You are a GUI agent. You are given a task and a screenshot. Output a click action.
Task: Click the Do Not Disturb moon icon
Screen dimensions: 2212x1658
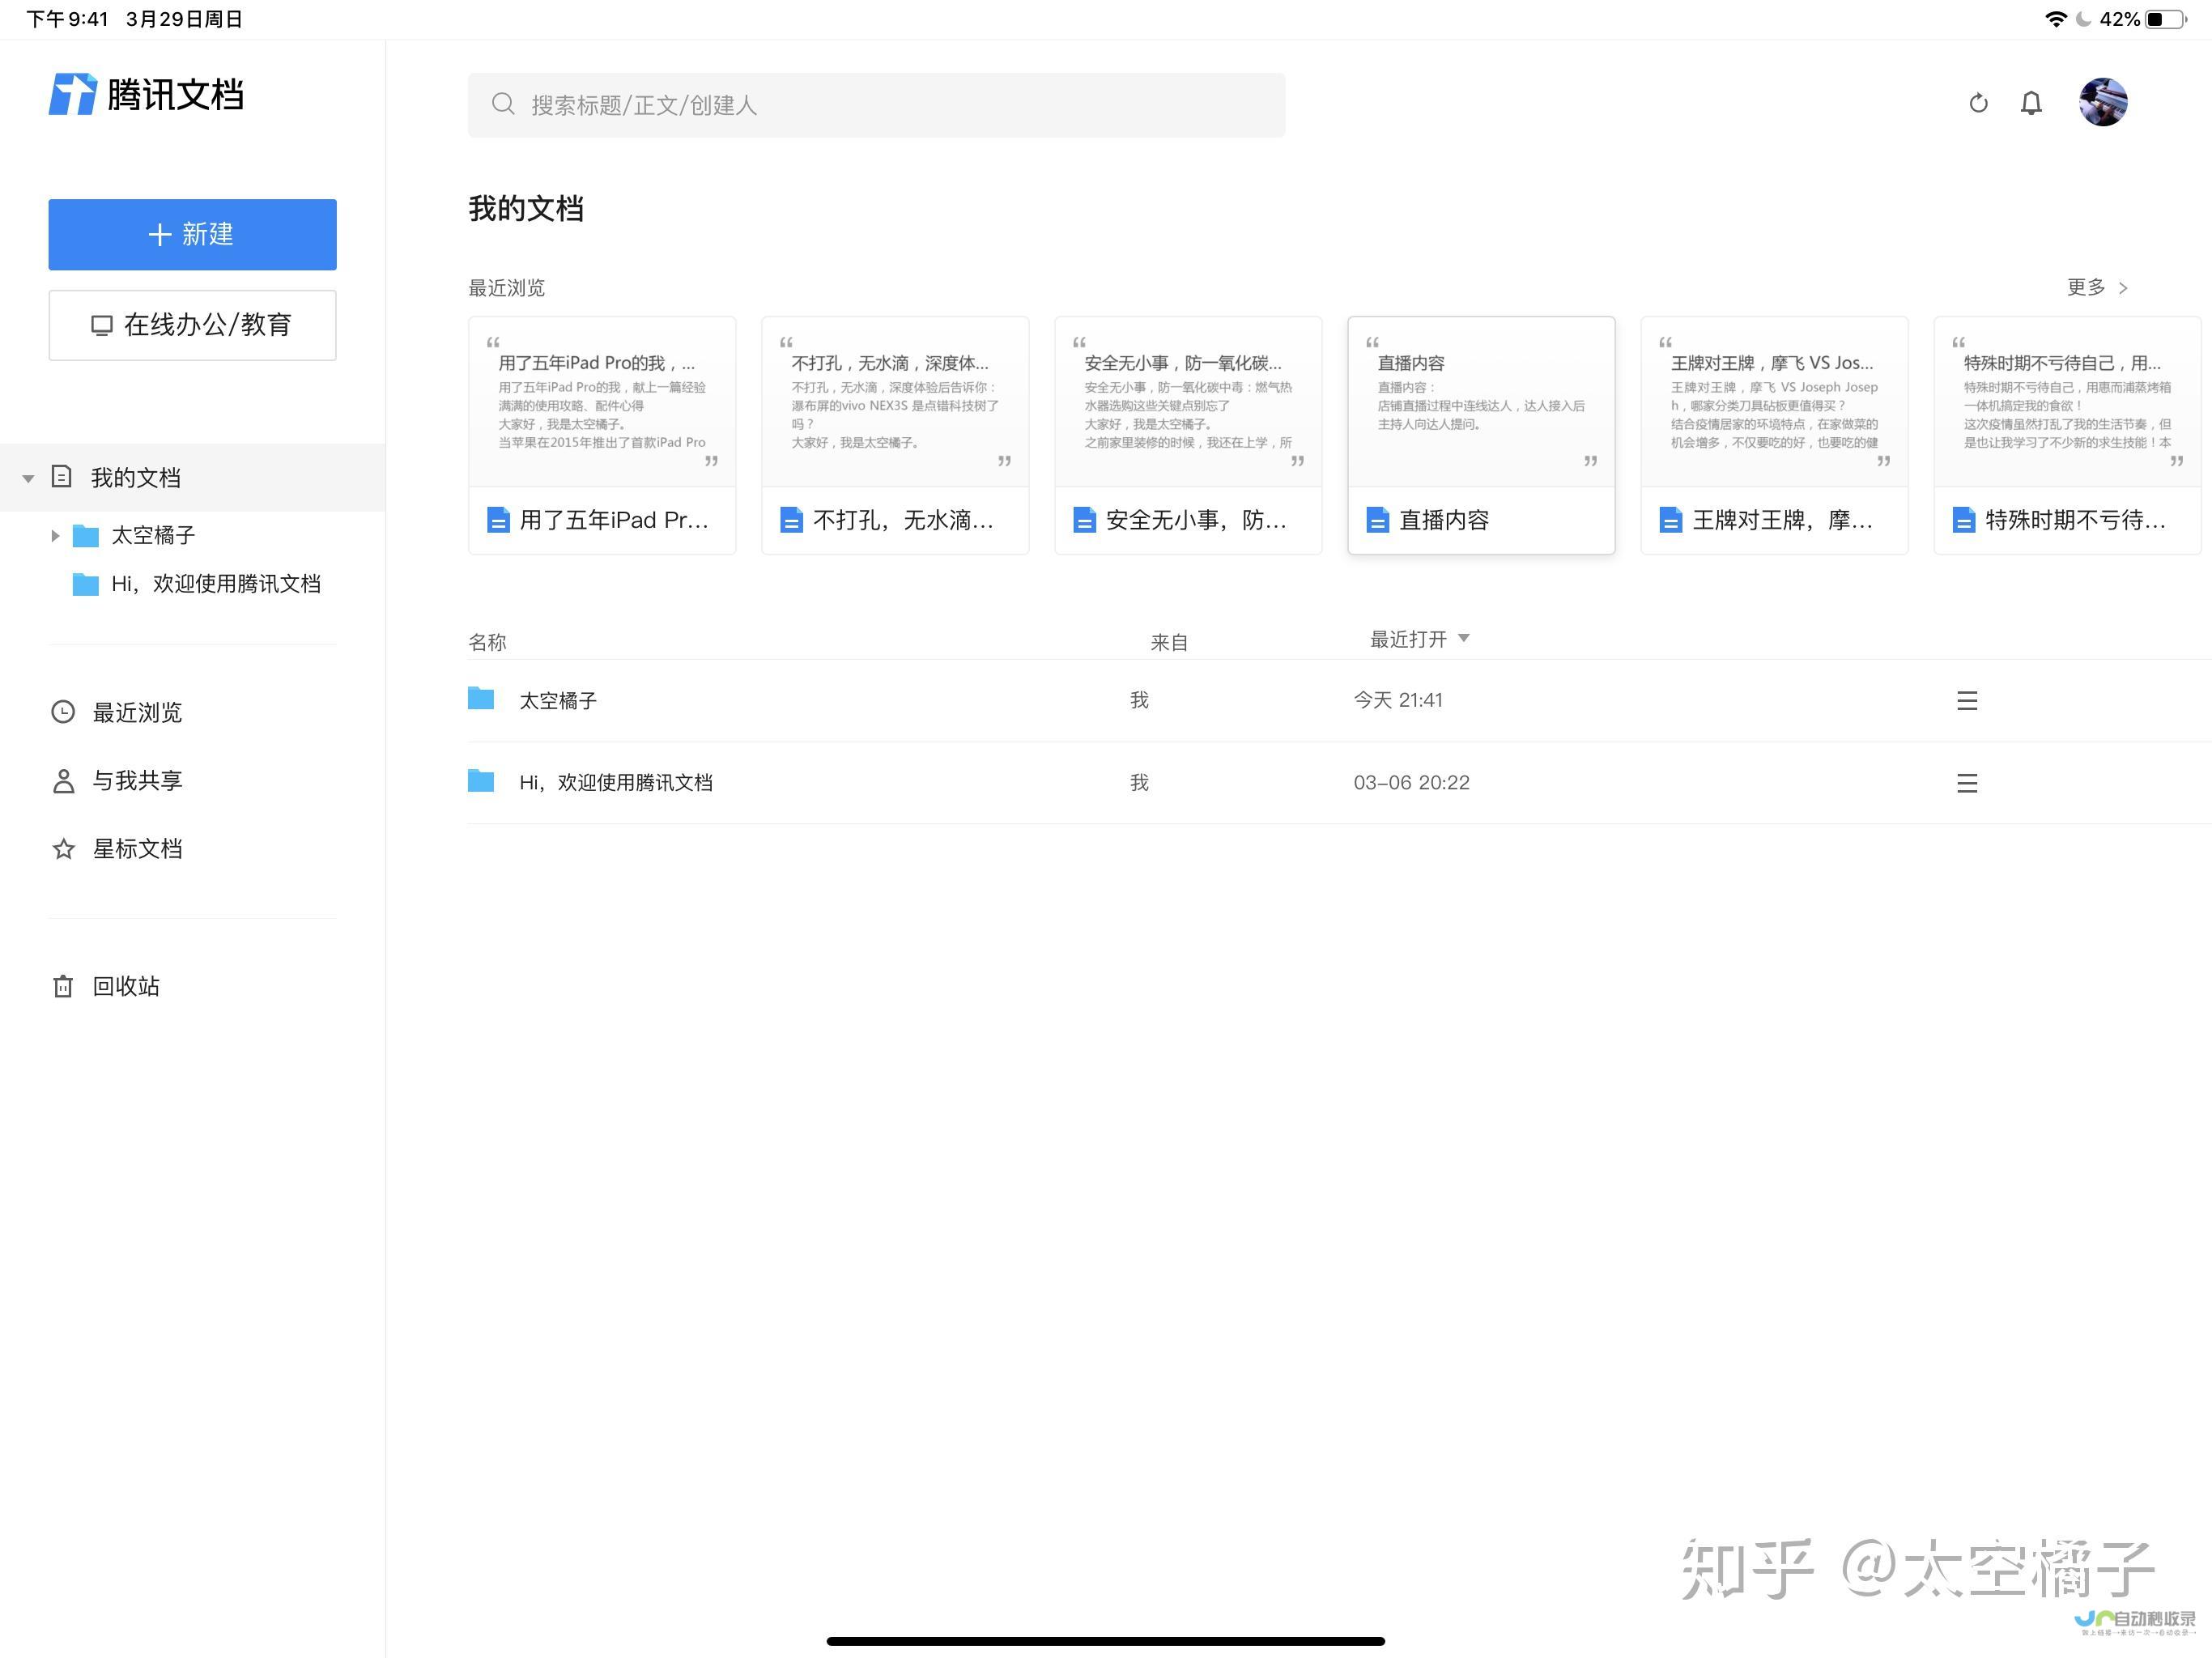[2083, 19]
